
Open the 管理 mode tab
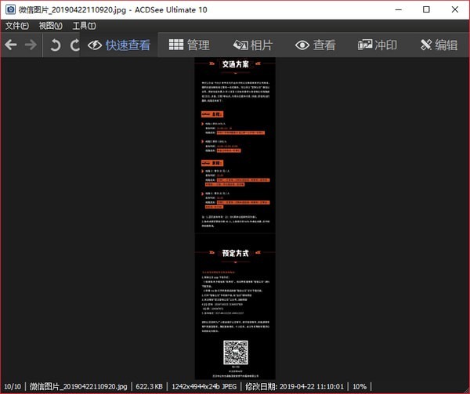tap(189, 45)
